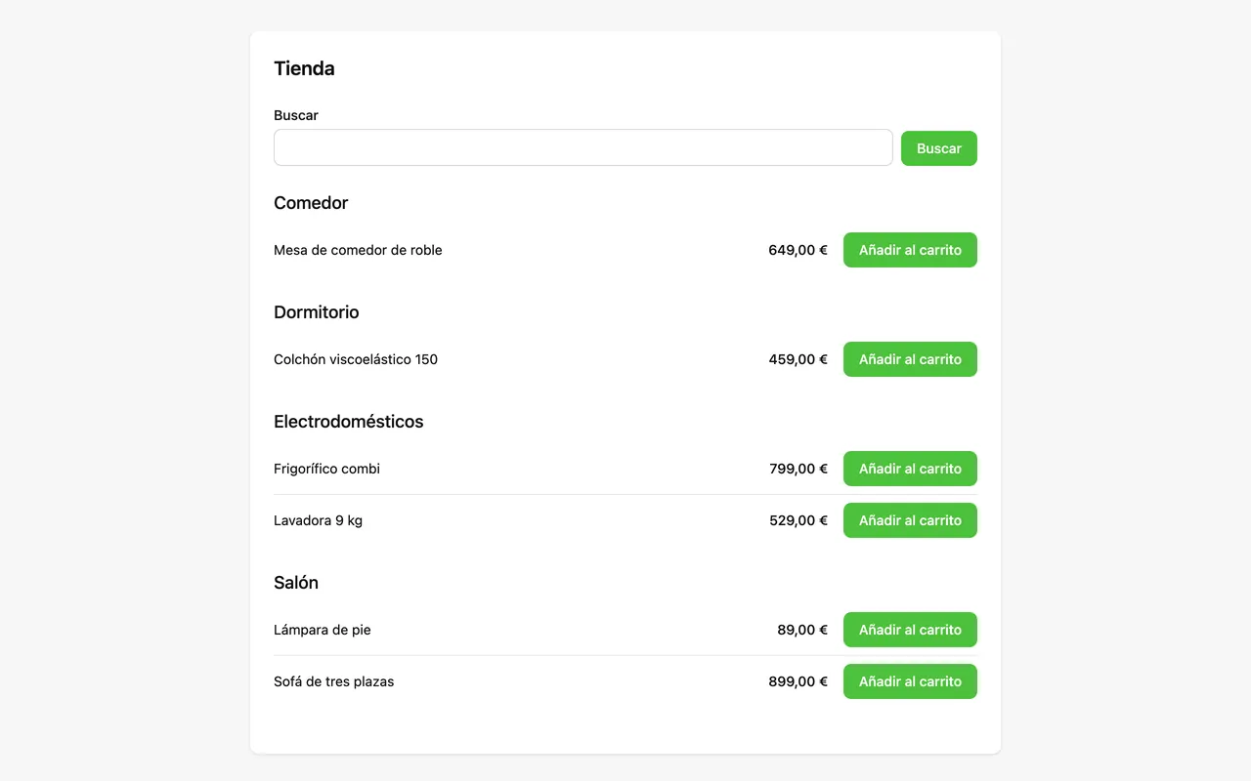Select product name Mesa de comedor de roble
The width and height of the screenshot is (1251, 781).
[358, 250]
